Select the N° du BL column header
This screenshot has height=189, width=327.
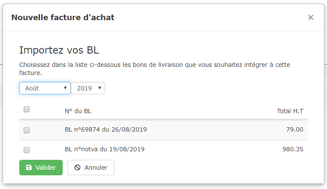[78, 111]
